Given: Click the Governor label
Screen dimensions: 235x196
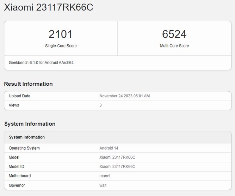Looking at the screenshot, I should tap(17, 185).
